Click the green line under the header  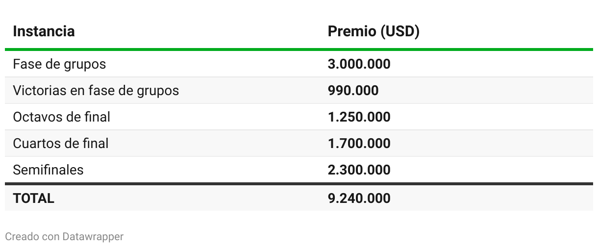299,50
